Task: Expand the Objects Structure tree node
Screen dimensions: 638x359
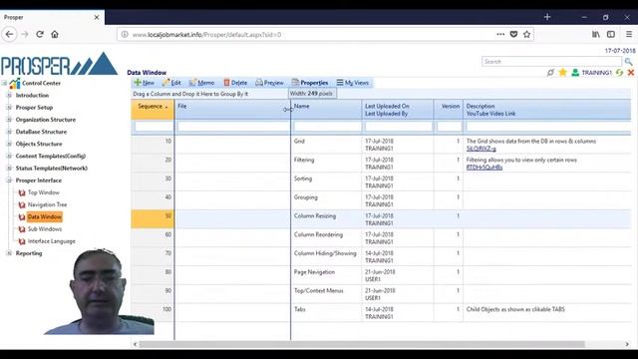Action: tap(9, 144)
